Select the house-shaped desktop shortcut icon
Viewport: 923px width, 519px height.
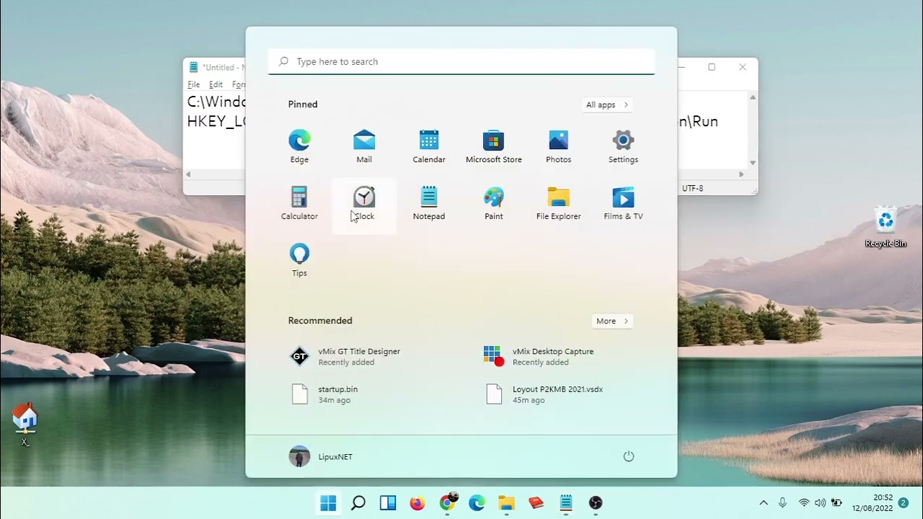[x=25, y=424]
